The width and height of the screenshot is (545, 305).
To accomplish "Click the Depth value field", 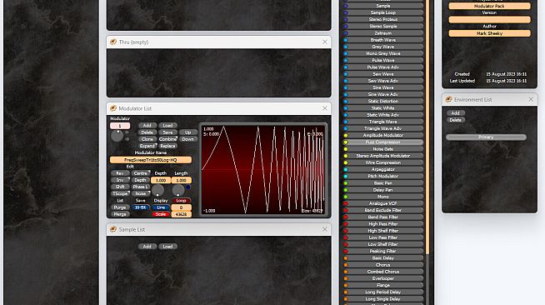I will point(161,180).
